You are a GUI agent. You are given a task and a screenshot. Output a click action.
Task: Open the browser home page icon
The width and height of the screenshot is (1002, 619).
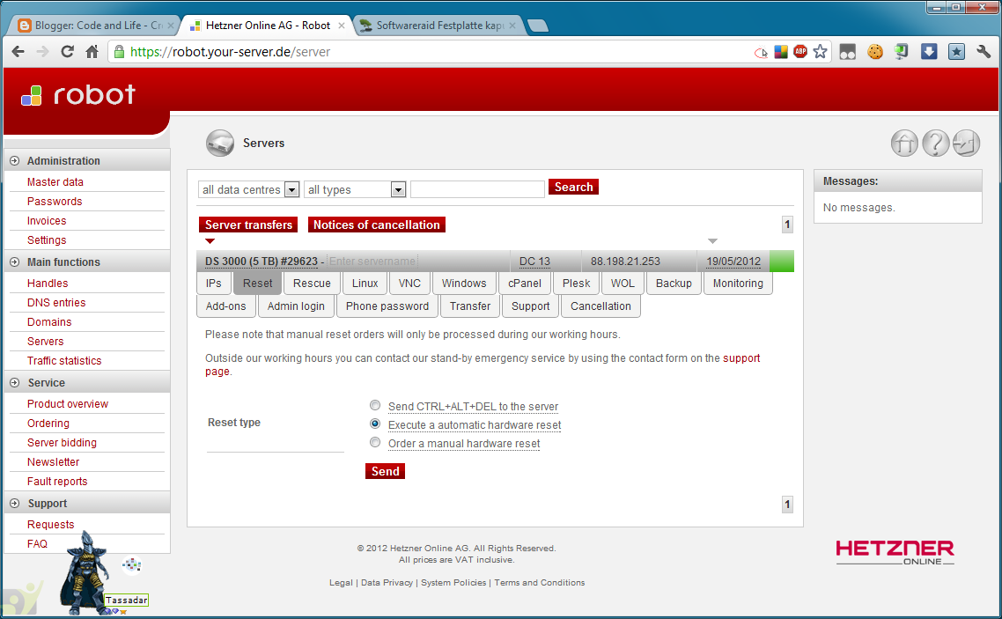pyautogui.click(x=92, y=52)
